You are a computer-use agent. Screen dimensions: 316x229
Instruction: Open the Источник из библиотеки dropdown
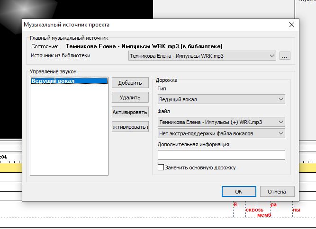coord(202,56)
